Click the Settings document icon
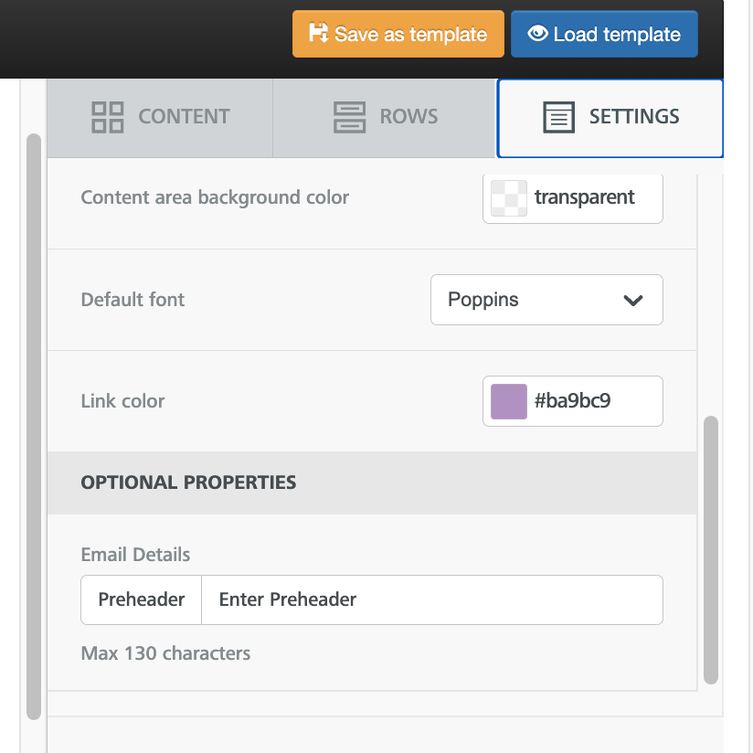 tap(558, 117)
